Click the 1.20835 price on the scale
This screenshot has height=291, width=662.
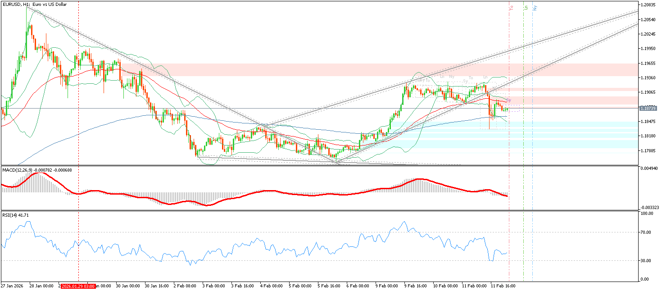[x=648, y=5]
